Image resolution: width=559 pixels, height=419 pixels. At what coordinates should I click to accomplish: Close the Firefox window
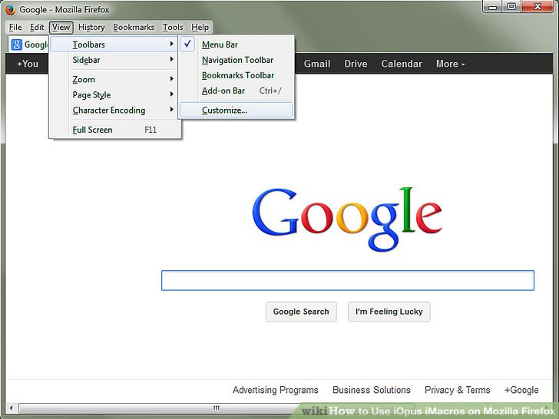click(537, 7)
